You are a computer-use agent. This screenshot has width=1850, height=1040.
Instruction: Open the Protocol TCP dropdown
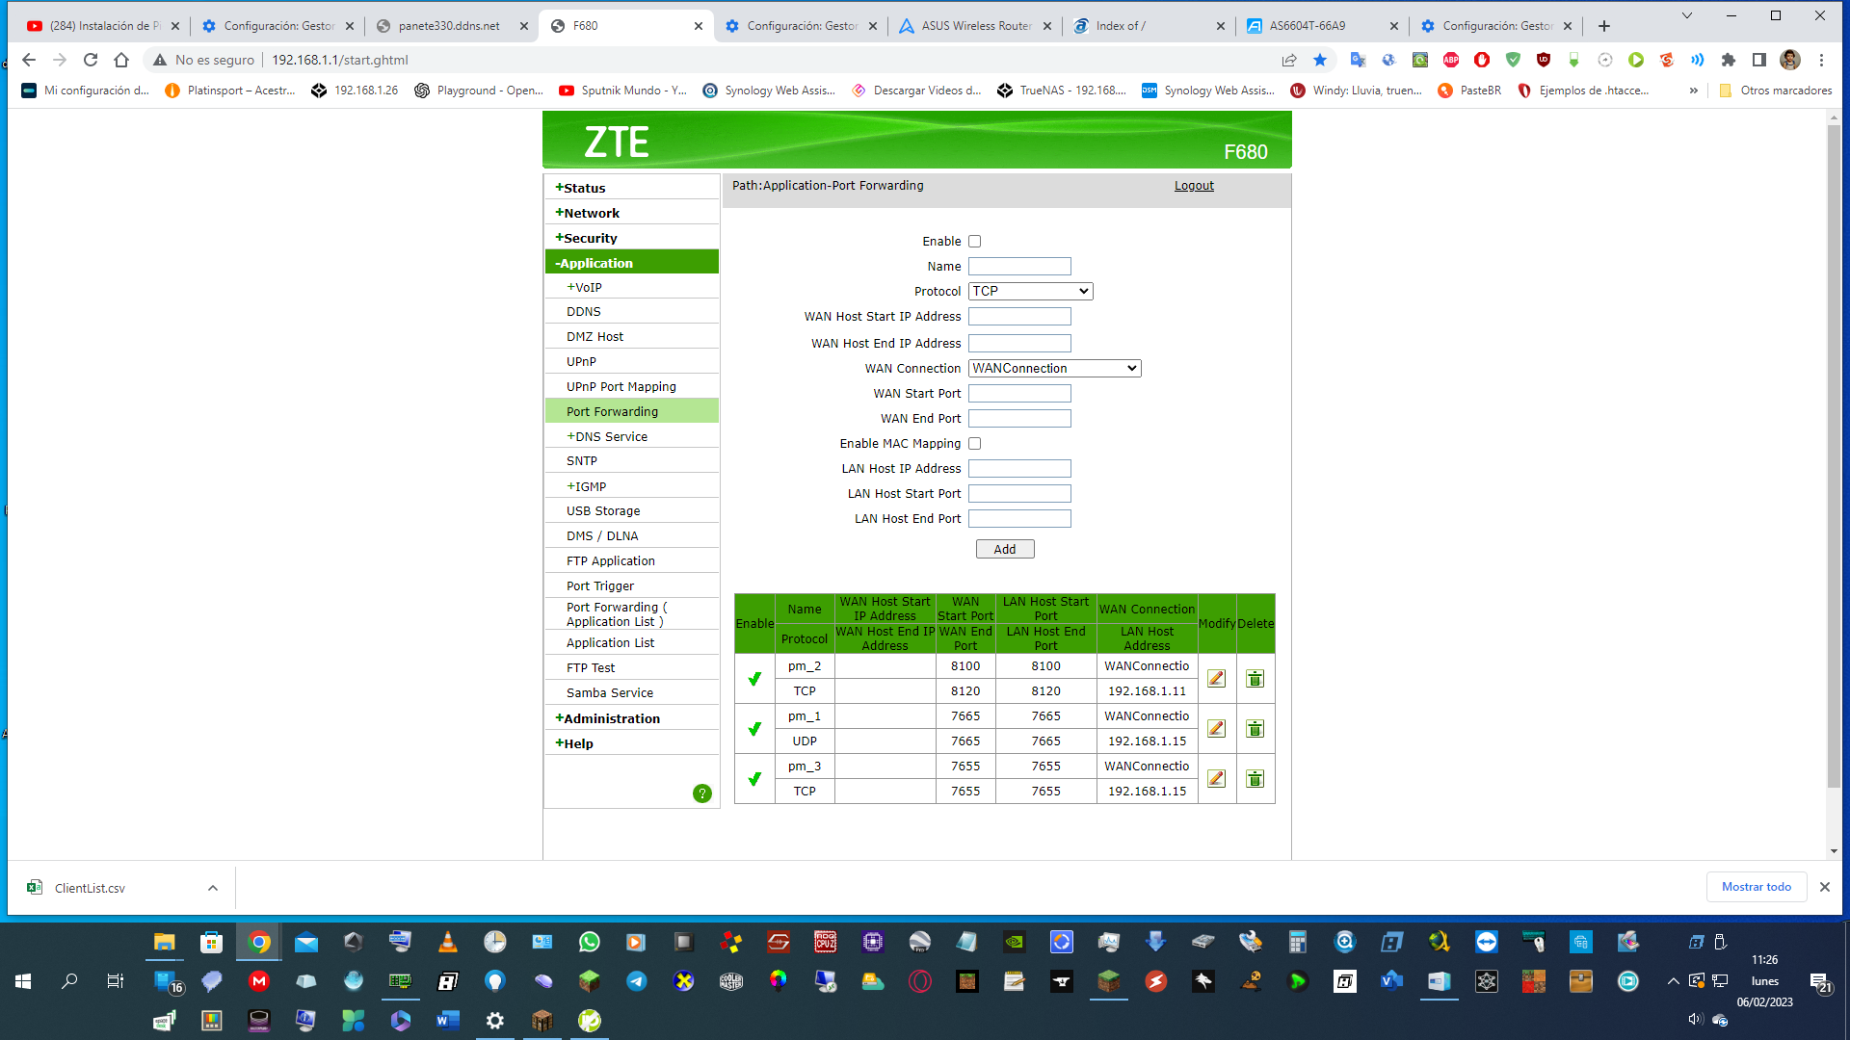(1030, 292)
